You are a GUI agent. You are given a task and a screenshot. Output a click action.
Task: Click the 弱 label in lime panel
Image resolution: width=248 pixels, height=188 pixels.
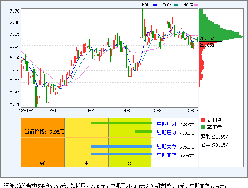tap(130, 163)
